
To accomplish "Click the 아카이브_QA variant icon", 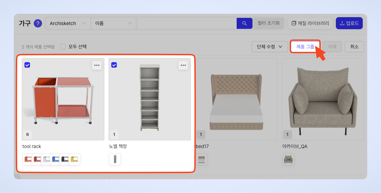I will point(288,159).
